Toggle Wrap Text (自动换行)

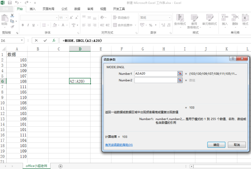[x=121, y=18]
